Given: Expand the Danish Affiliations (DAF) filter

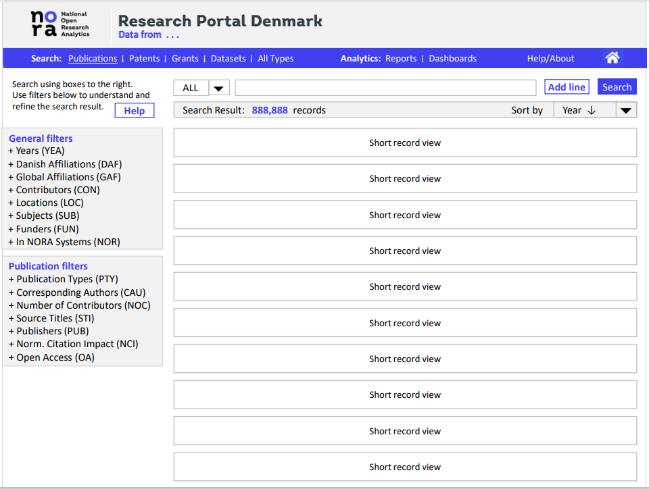Looking at the screenshot, I should tap(65, 164).
